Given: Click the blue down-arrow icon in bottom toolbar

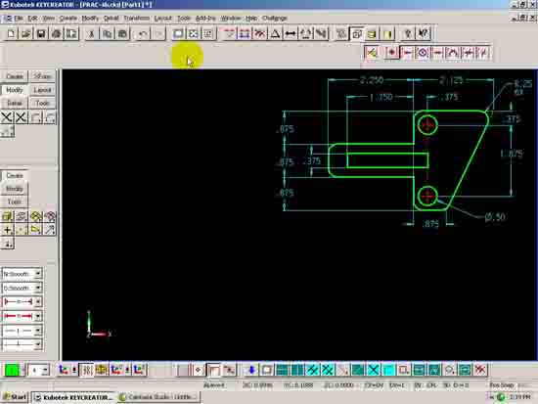Looking at the screenshot, I should (x=251, y=370).
